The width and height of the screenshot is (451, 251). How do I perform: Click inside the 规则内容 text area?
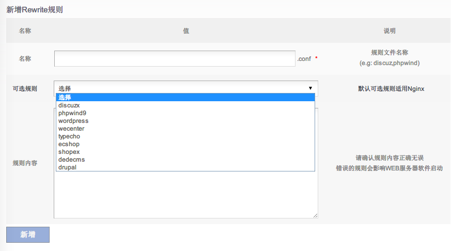tap(186, 196)
